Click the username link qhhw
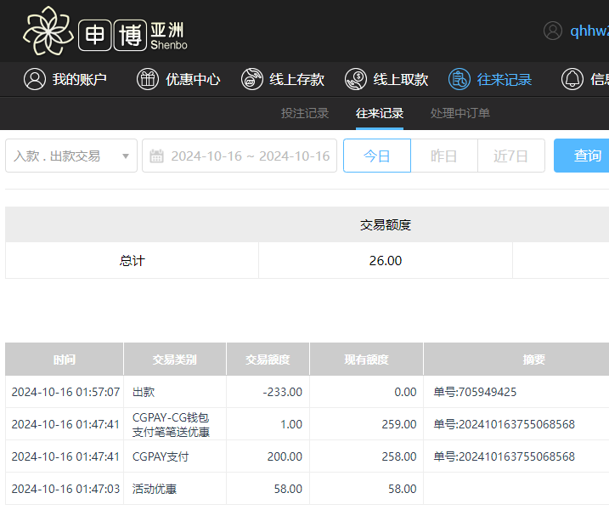This screenshot has height=510, width=609. pyautogui.click(x=589, y=31)
